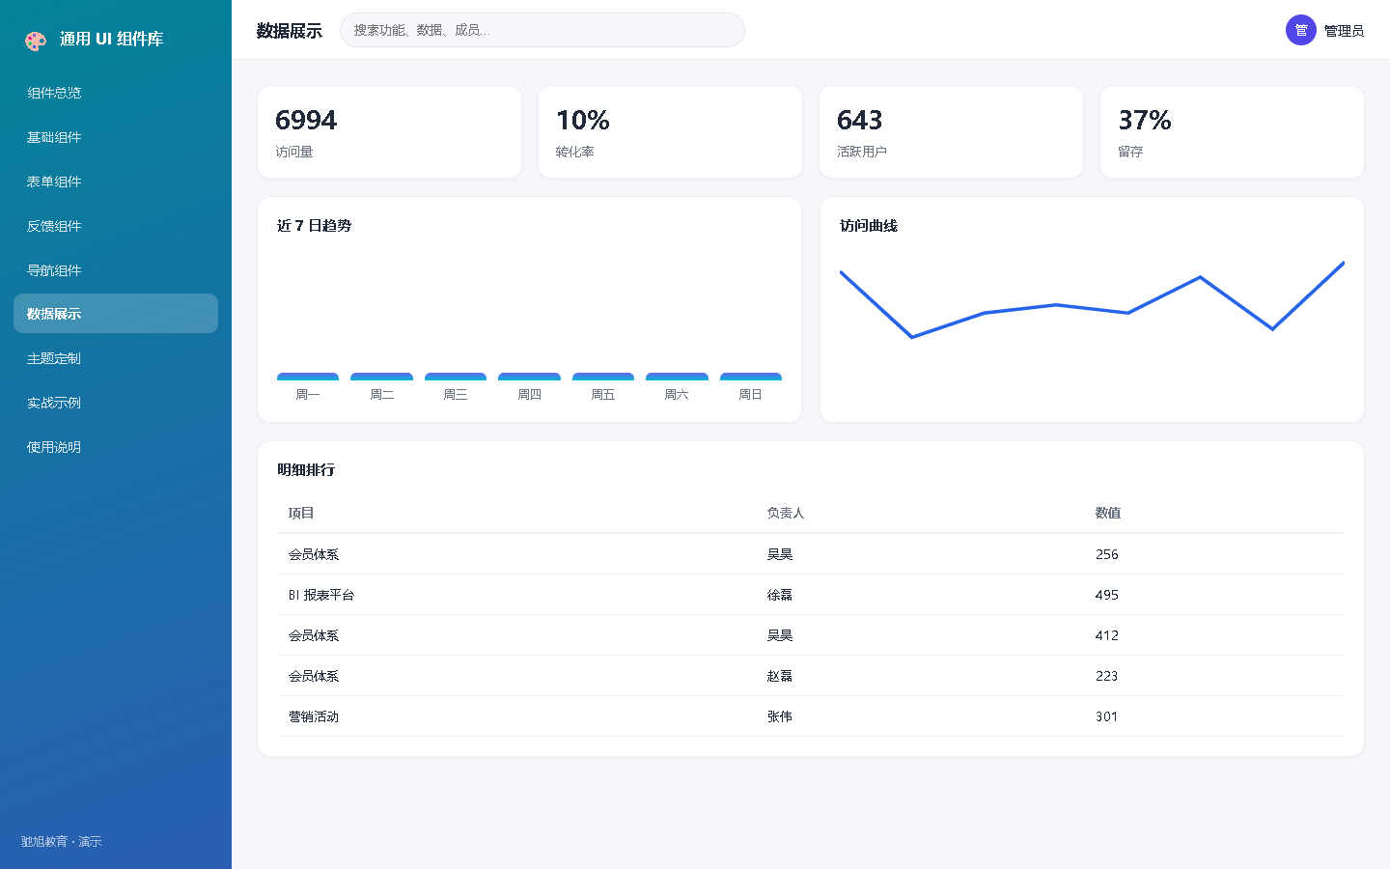Click the palette logo icon
The width and height of the screenshot is (1390, 869).
coord(36,41)
